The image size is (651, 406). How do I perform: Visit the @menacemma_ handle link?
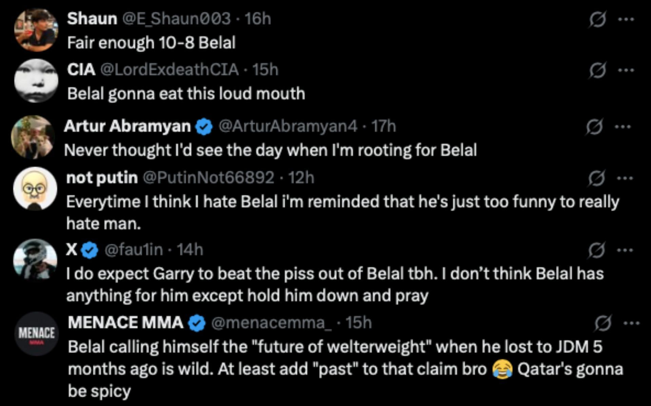coord(272,323)
